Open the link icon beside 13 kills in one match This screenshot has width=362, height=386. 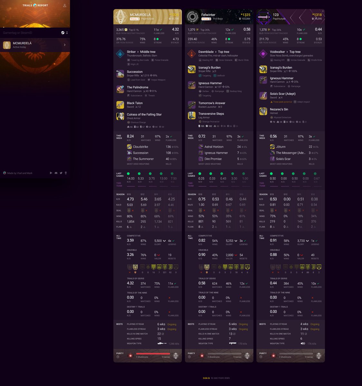pos(234,334)
